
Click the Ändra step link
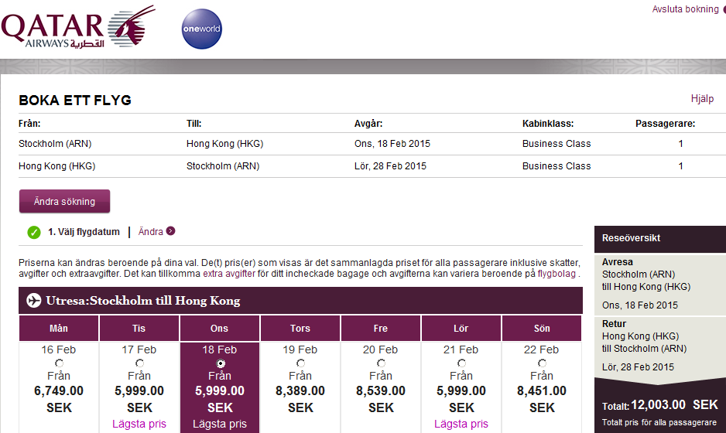151,231
